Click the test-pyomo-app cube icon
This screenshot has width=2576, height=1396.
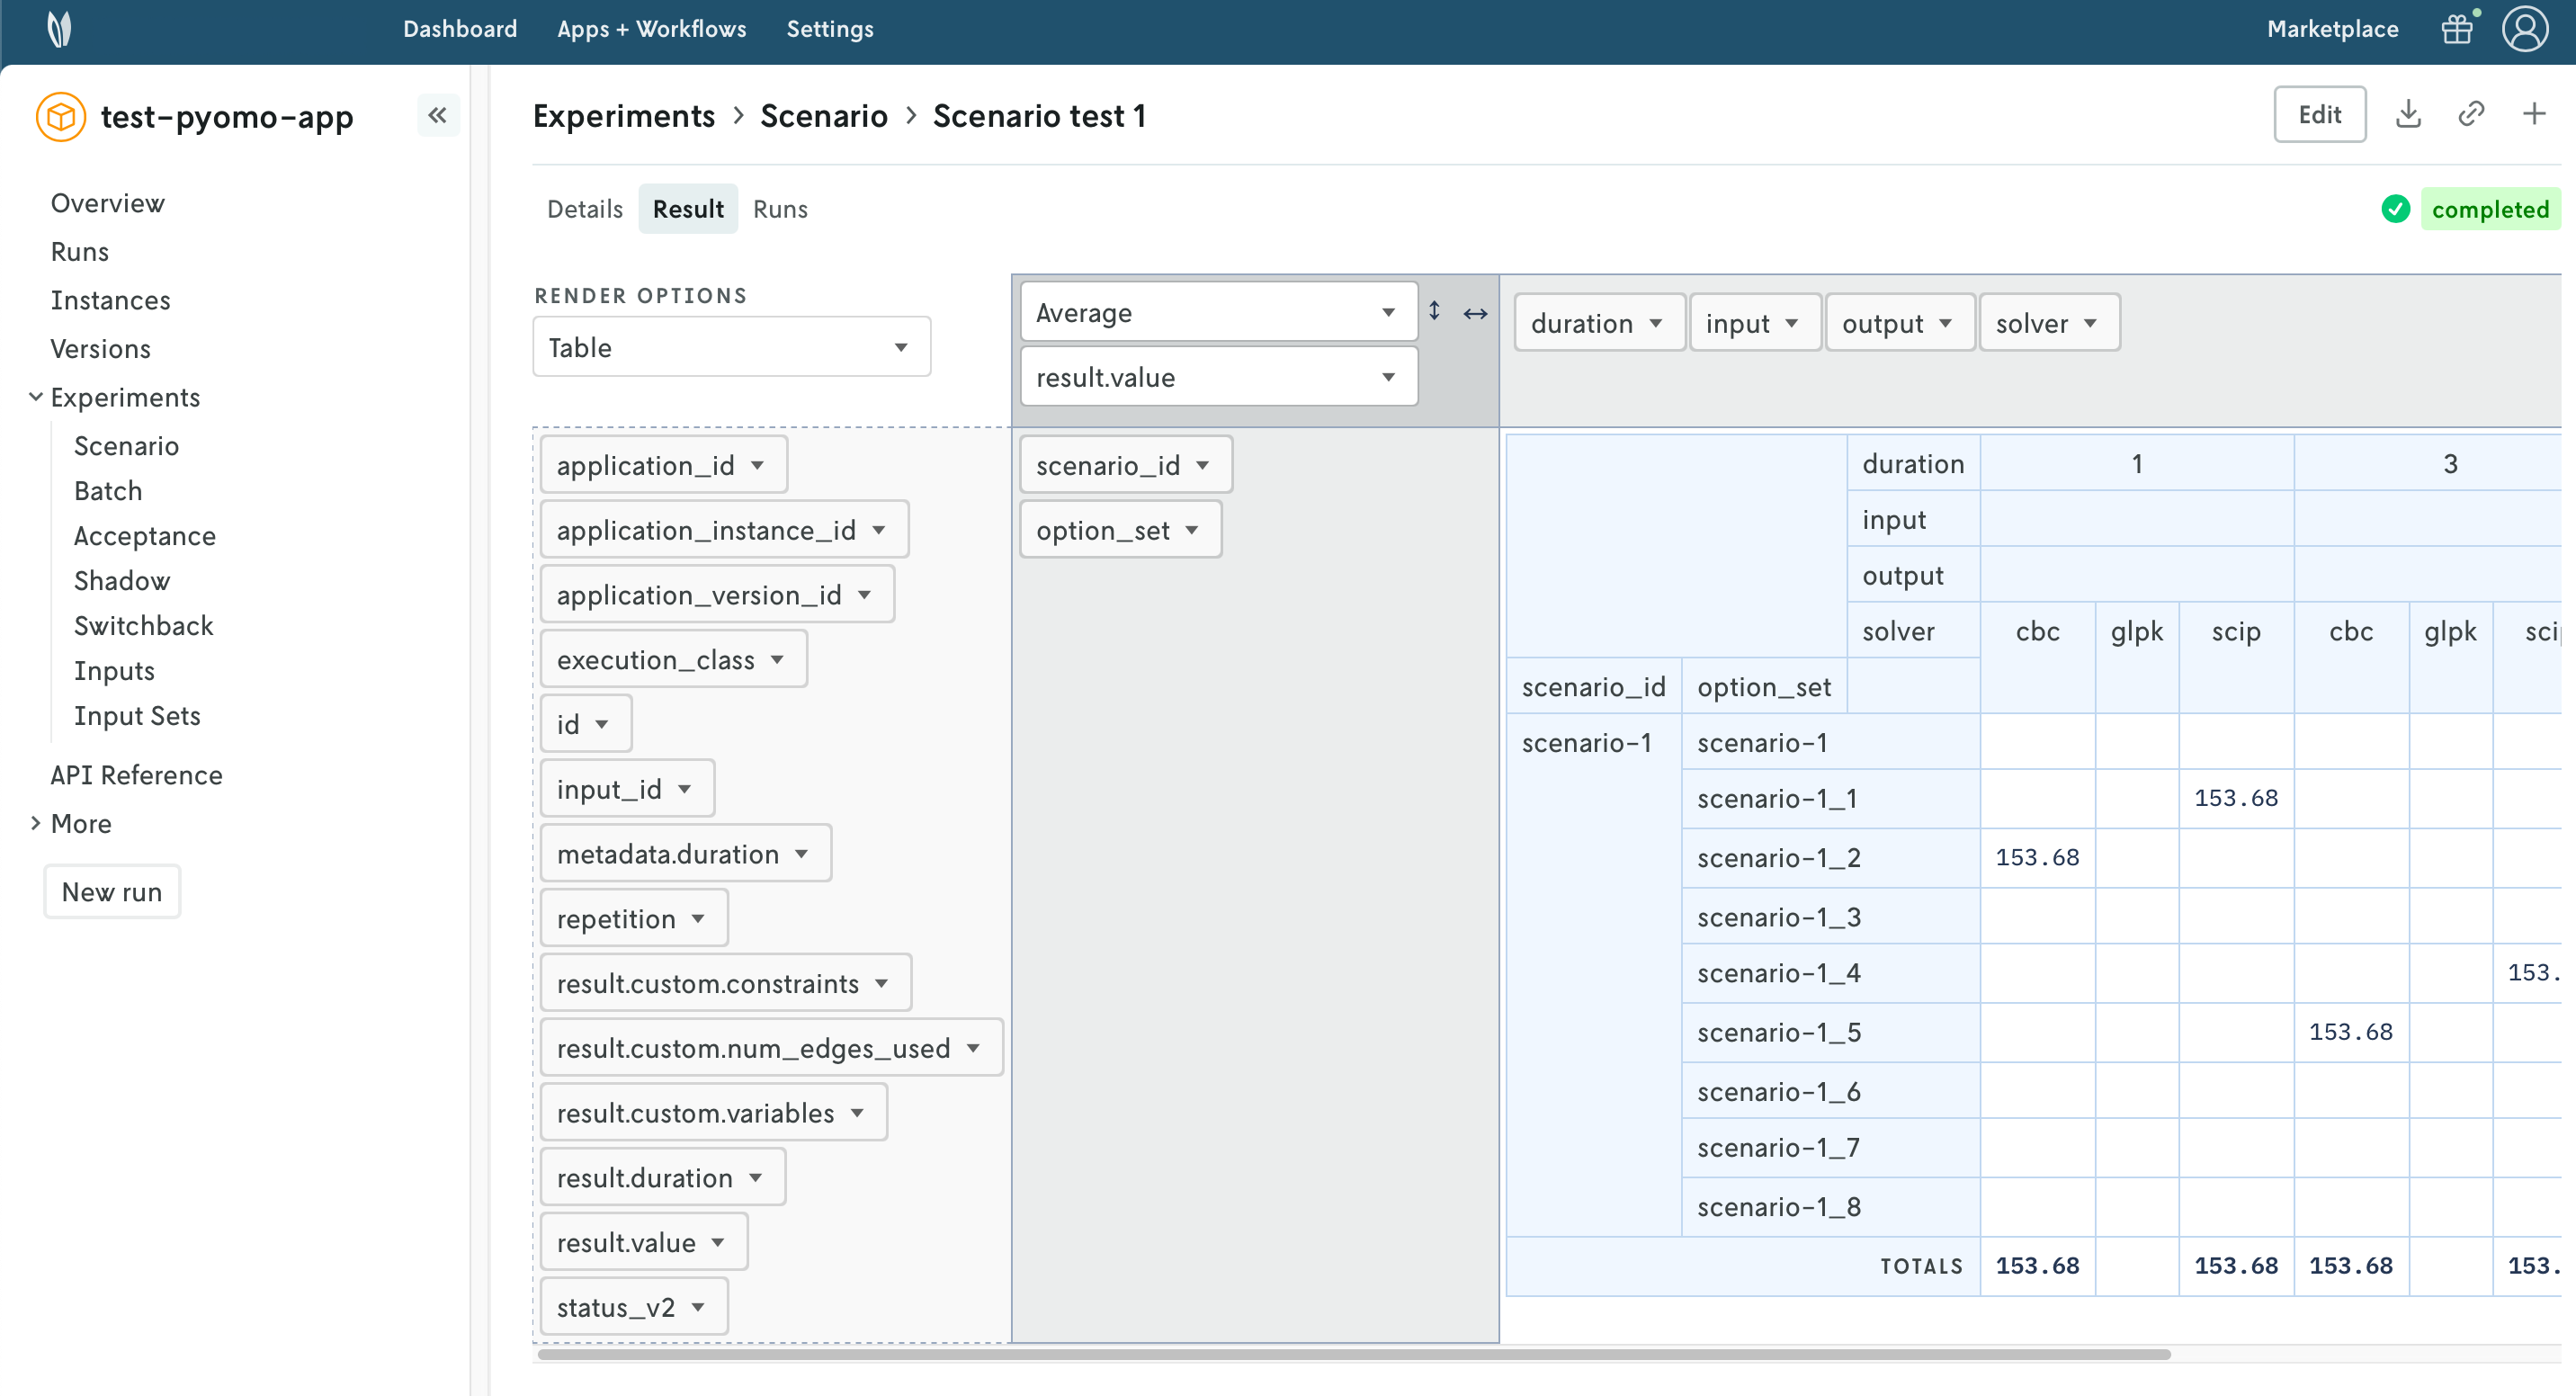(60, 117)
